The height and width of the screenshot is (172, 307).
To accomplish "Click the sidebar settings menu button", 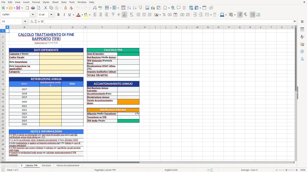I will click(302, 21).
